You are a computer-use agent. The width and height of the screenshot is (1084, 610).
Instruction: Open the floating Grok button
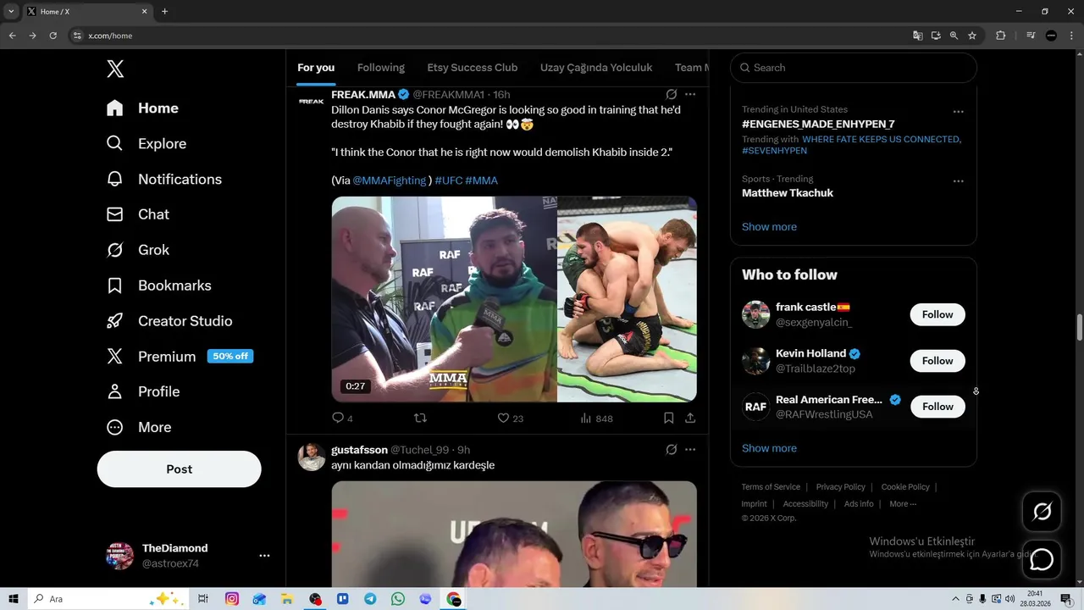coord(1042,512)
